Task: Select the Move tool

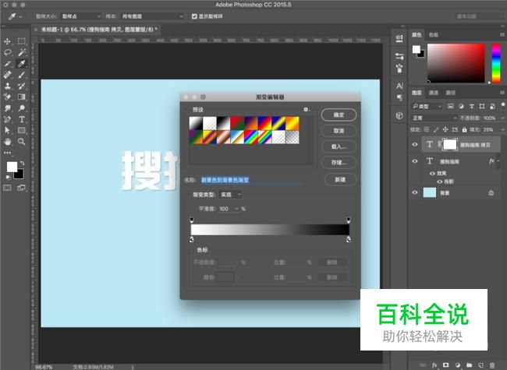Action: coord(7,41)
